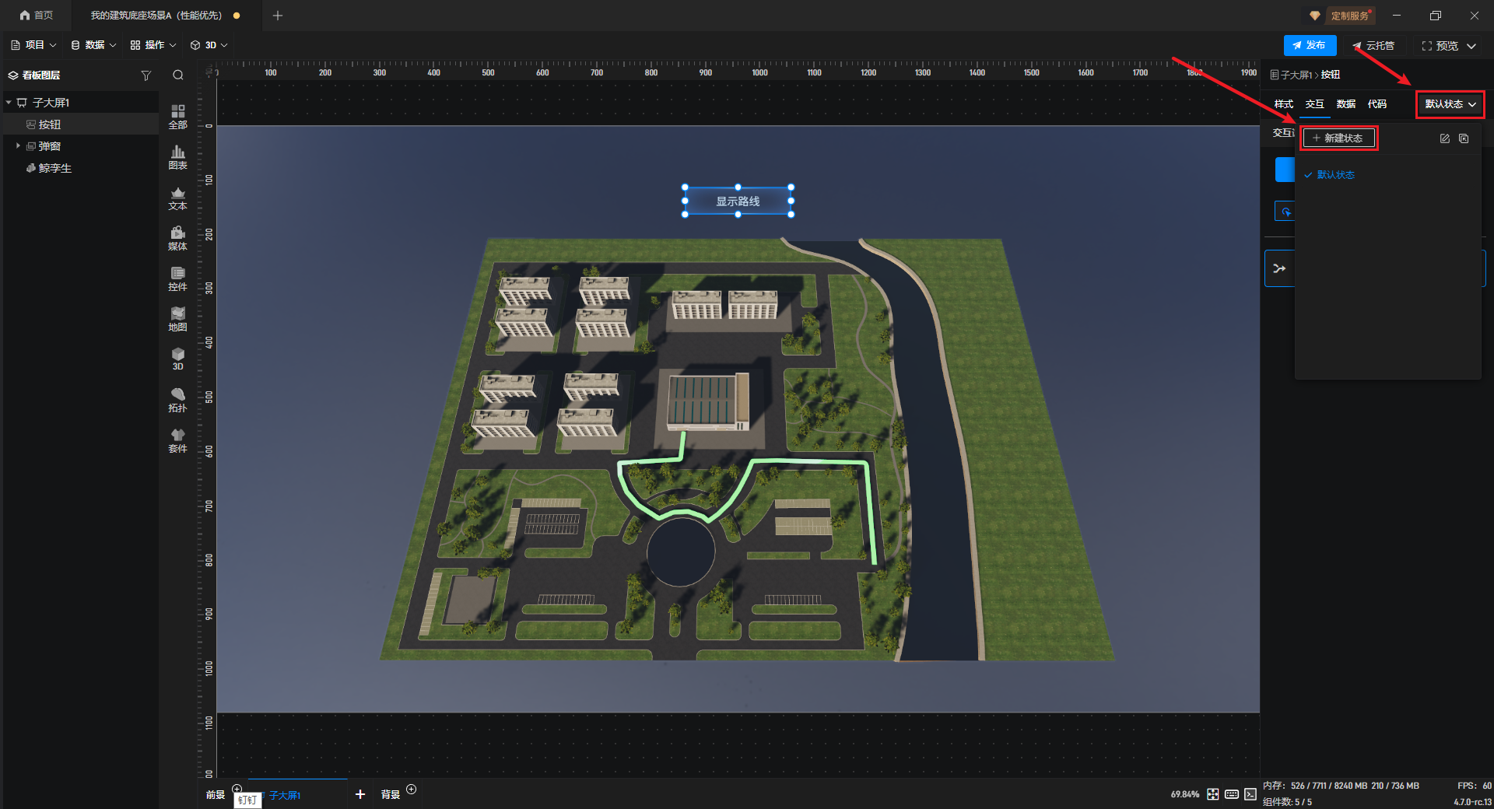1494x809 pixels.
Task: Open the console terminal icon in status bar
Action: (x=1250, y=794)
